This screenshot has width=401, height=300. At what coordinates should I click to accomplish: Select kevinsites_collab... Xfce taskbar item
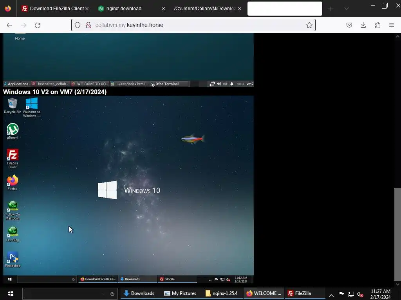point(51,84)
